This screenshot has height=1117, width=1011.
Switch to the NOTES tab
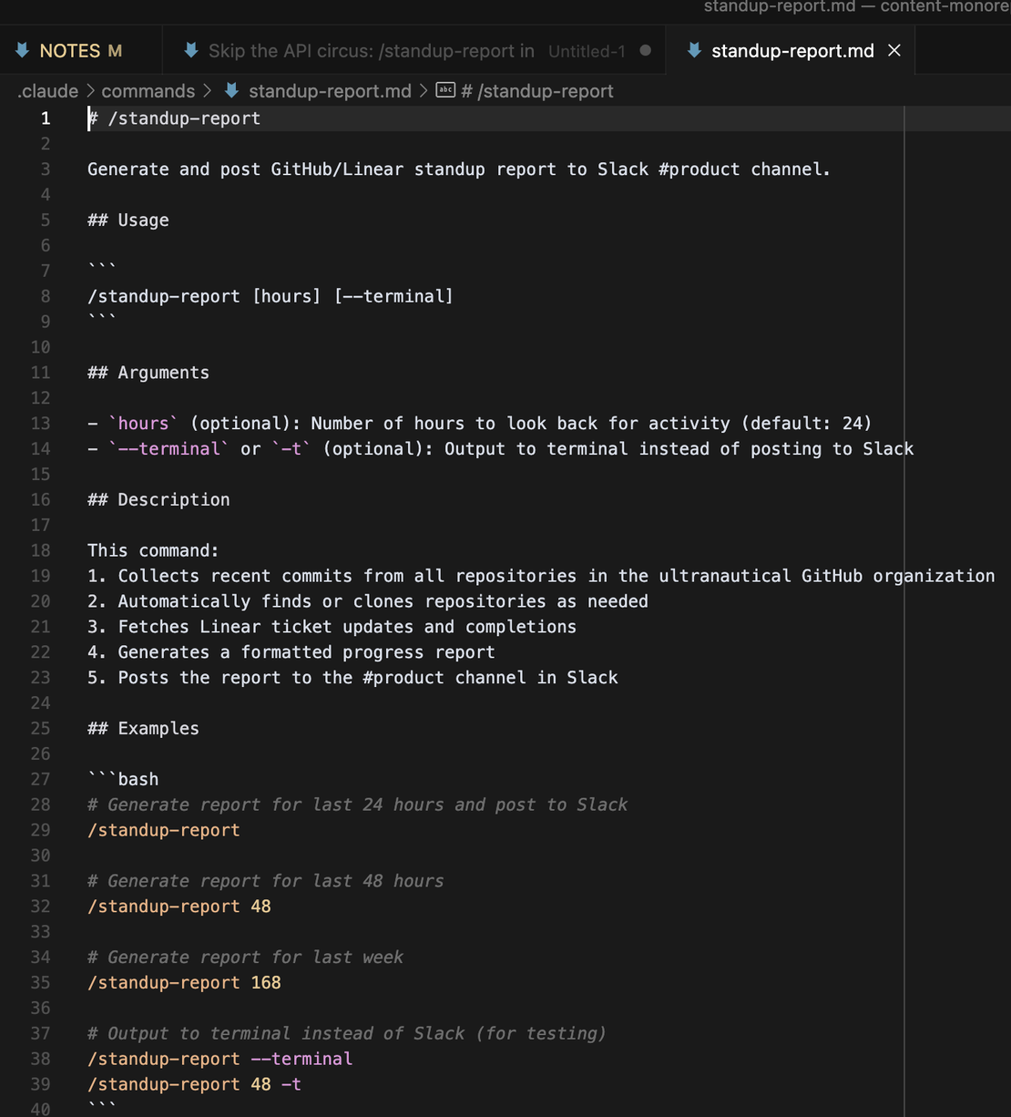(x=80, y=51)
